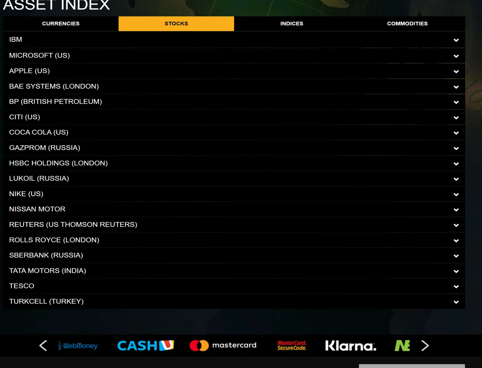Click the CASHU payment logo

click(x=145, y=346)
